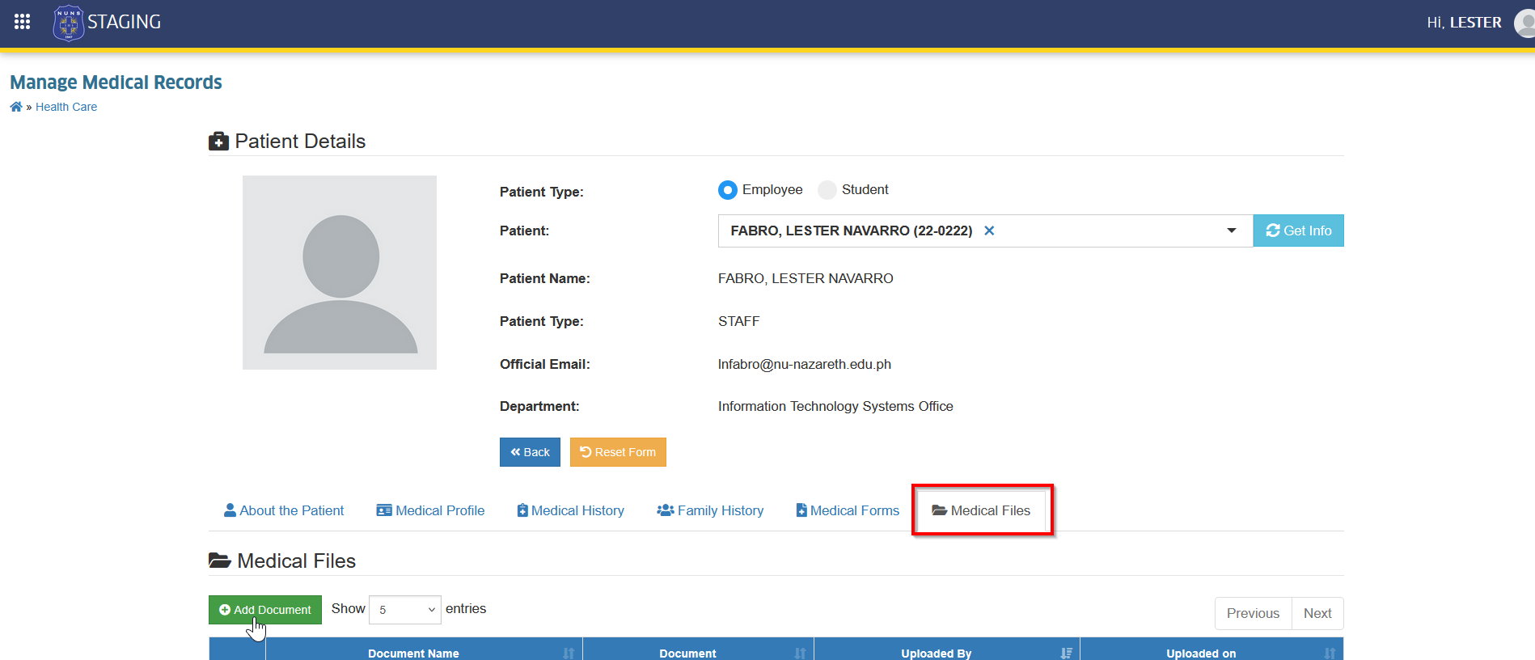Open the Medical History tab
The width and height of the screenshot is (1535, 660).
click(x=571, y=510)
